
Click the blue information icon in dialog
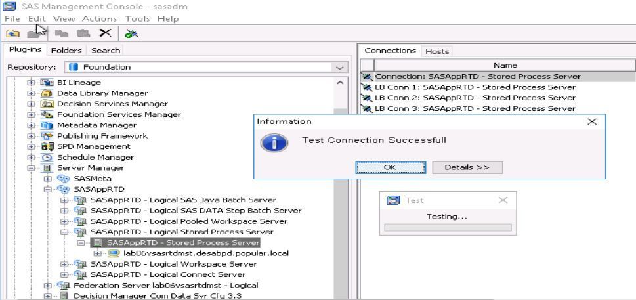[274, 143]
